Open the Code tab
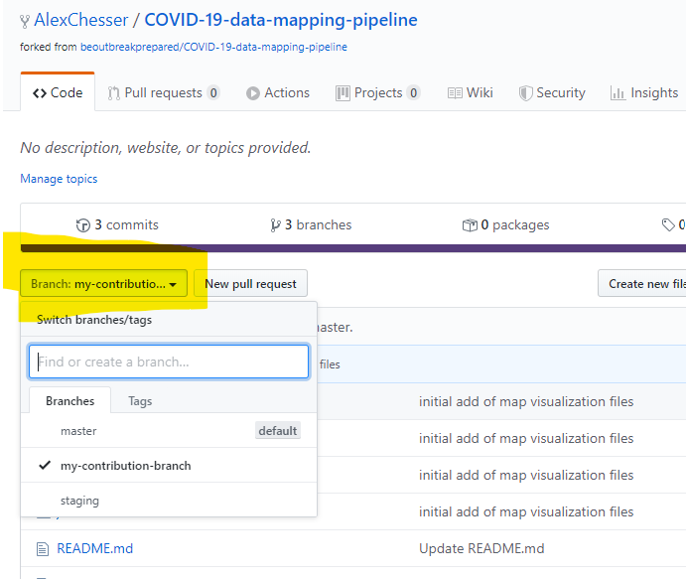686x579 pixels. [x=58, y=92]
